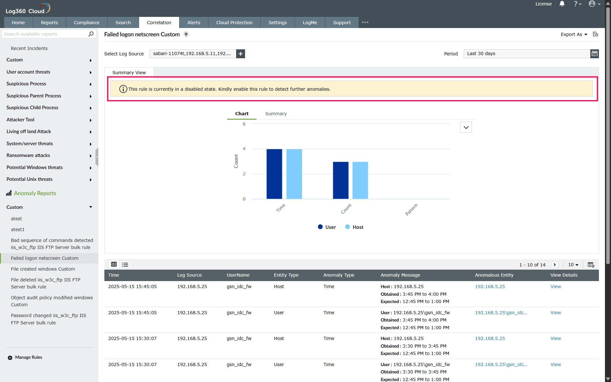This screenshot has width=611, height=382.
Task: Switch to grid table view icon
Action: point(114,265)
